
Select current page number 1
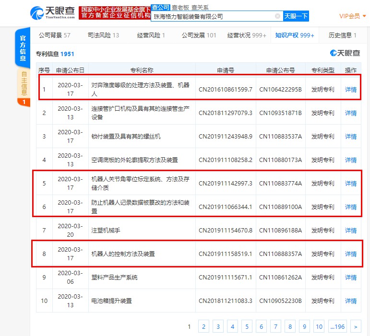click(x=189, y=326)
